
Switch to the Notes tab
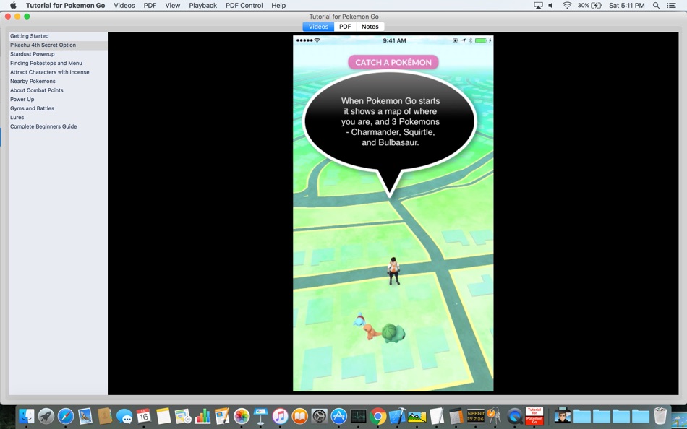point(370,27)
